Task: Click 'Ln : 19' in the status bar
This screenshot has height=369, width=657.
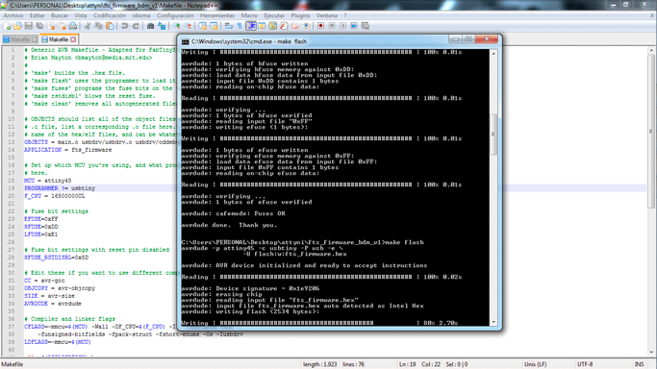Action: (407, 364)
